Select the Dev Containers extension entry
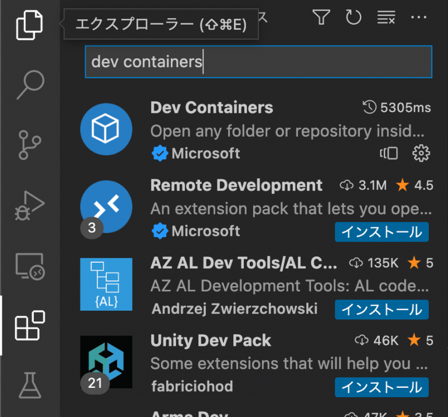Viewport: 448px width, 417px height. click(256, 130)
